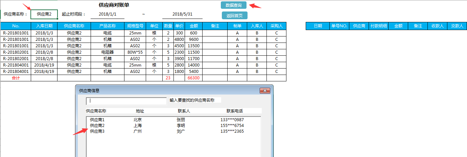Click the 入库人 column header

[x=257, y=26]
